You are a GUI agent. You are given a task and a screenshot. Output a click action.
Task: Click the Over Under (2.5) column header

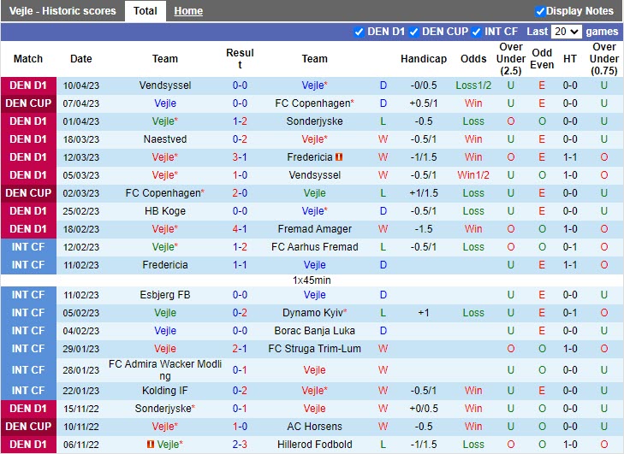(x=510, y=59)
